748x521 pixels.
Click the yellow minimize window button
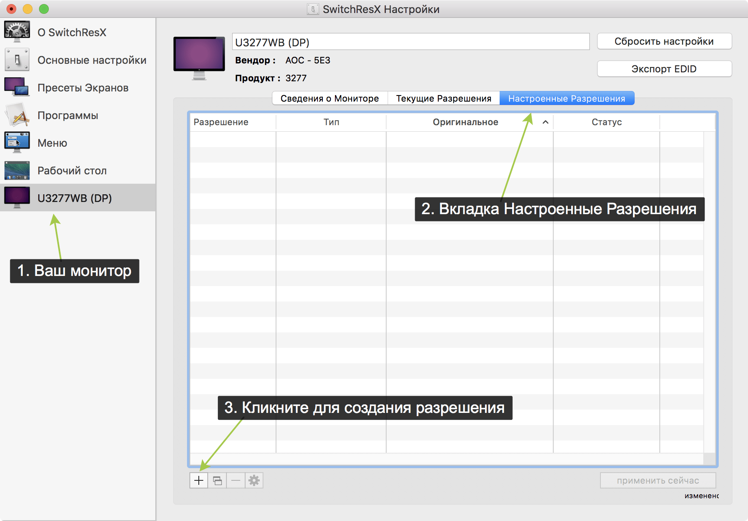[28, 9]
